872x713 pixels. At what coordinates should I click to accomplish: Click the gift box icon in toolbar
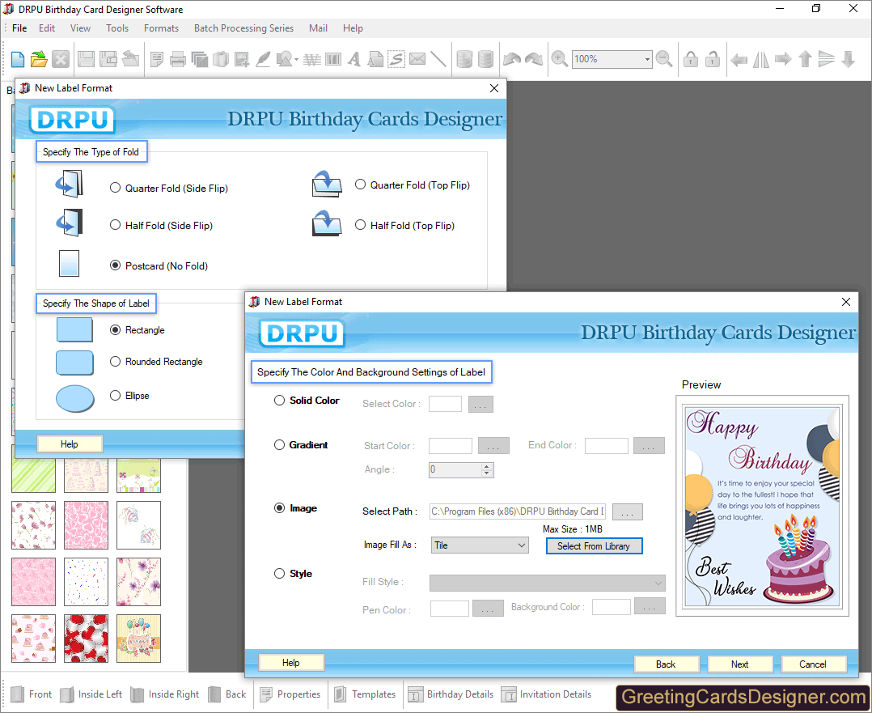tap(221, 59)
